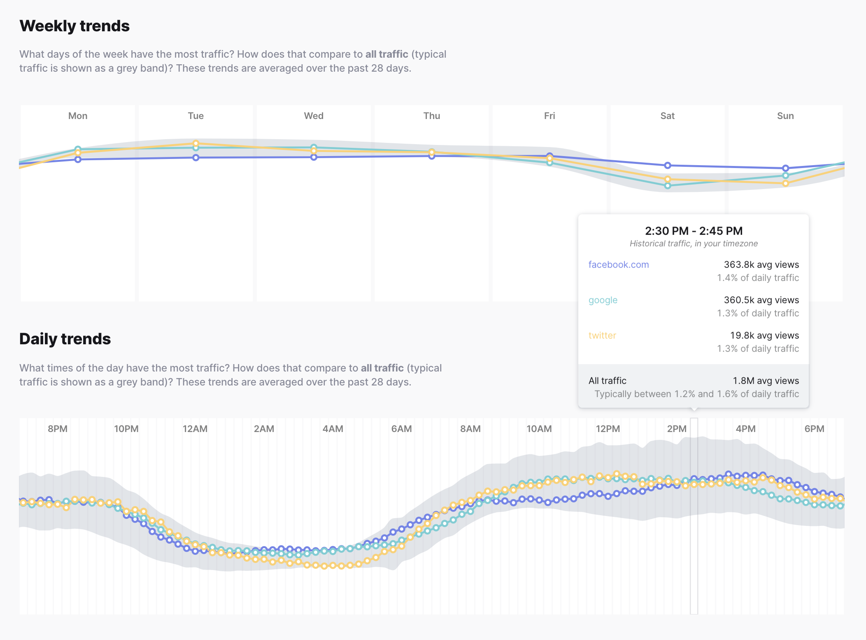Open the google link in the tooltip
The height and width of the screenshot is (640, 866).
pos(603,300)
